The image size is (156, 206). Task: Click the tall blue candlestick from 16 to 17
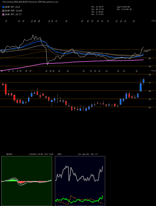(x=141, y=87)
